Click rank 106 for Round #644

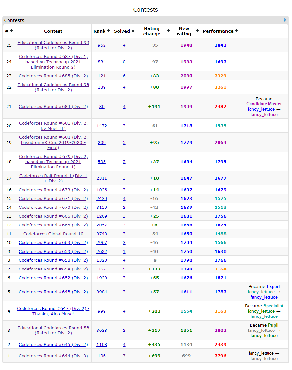pyautogui.click(x=102, y=356)
